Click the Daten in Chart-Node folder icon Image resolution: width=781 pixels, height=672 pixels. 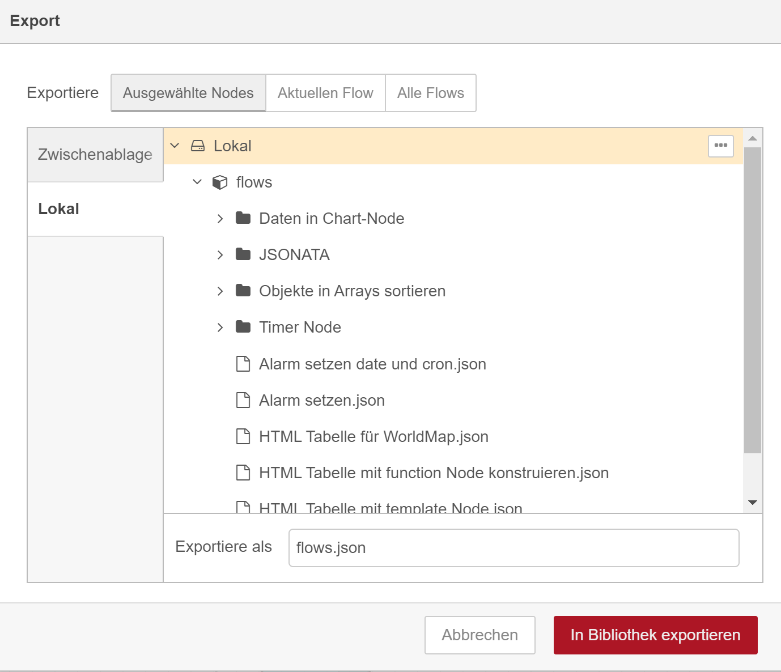(x=243, y=218)
